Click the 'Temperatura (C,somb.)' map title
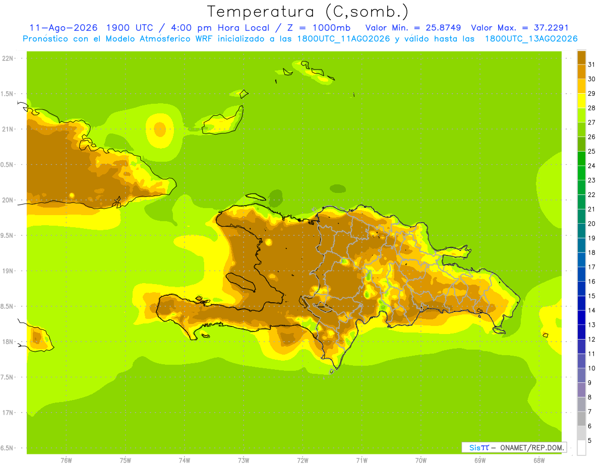Image resolution: width=605 pixels, height=467 pixels. click(x=308, y=12)
